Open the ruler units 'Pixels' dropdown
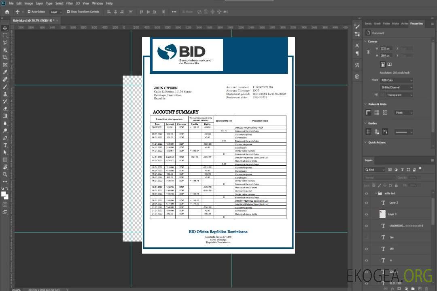 point(403,112)
